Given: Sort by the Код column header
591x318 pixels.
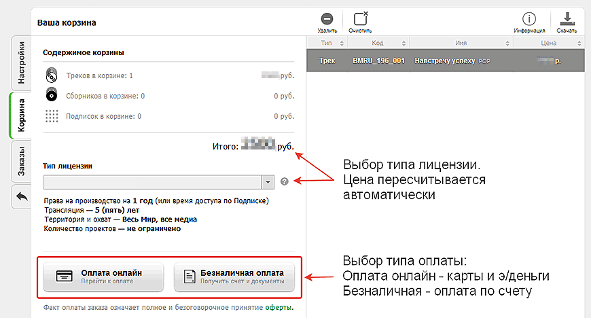Looking at the screenshot, I should [378, 43].
